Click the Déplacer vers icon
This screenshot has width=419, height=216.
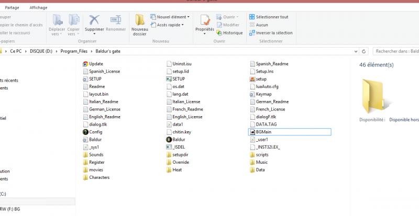[x=57, y=20]
